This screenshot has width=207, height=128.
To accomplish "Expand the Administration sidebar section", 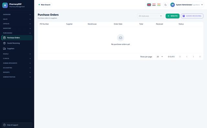I will pyautogui.click(x=17, y=77).
